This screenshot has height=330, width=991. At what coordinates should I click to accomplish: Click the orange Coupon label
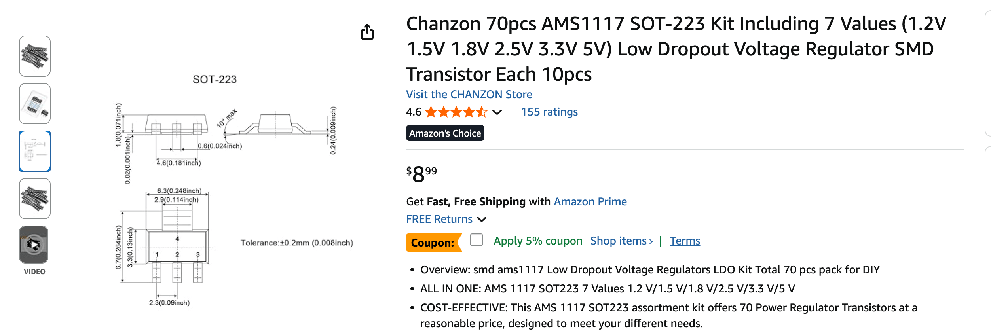(x=433, y=243)
